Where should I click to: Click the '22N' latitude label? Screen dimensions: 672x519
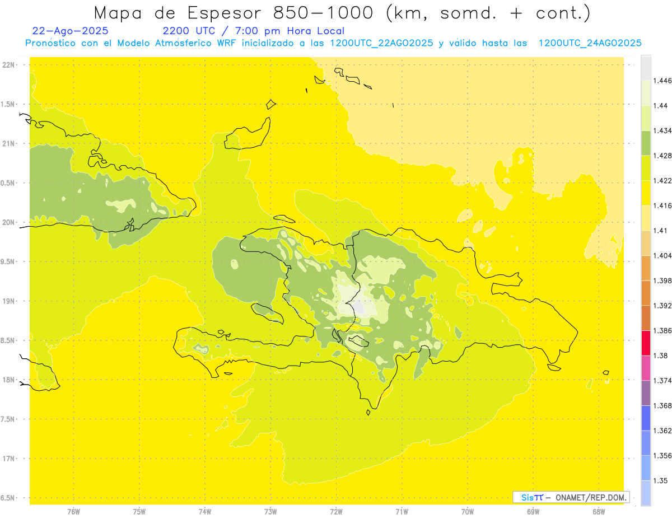9,64
